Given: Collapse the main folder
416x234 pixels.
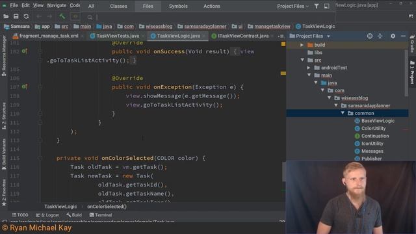Looking at the screenshot, I should pos(309,75).
